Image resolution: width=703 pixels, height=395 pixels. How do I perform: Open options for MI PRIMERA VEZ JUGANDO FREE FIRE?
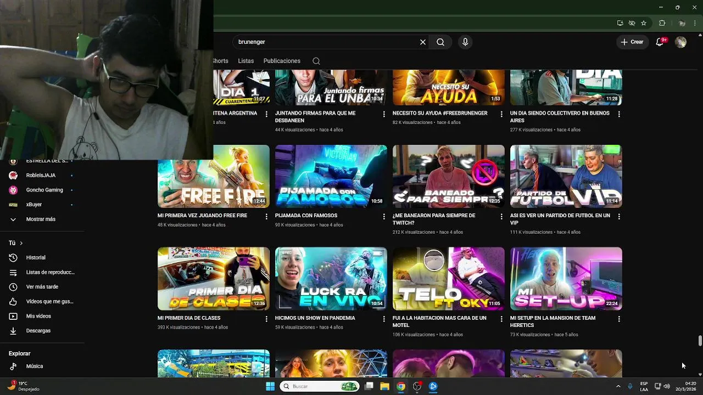click(x=266, y=217)
